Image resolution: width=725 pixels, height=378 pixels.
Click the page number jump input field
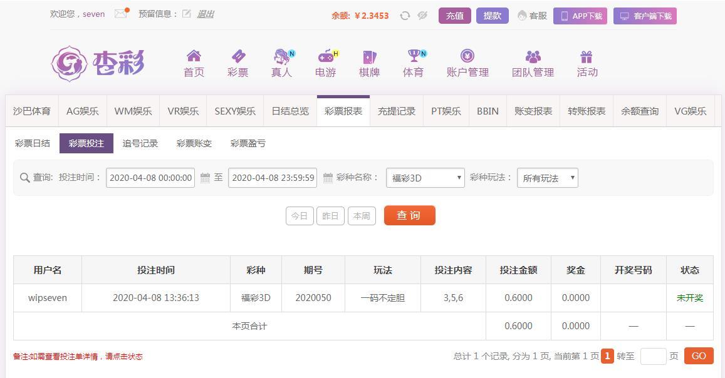[x=653, y=356]
